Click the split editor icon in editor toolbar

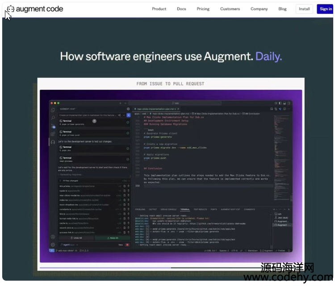[285, 109]
